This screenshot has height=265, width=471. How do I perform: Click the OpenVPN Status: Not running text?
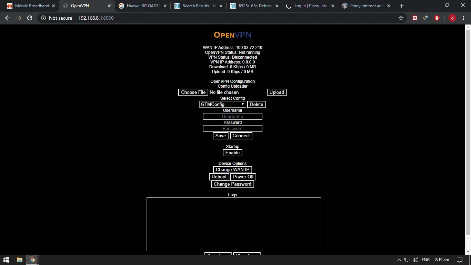click(x=232, y=52)
